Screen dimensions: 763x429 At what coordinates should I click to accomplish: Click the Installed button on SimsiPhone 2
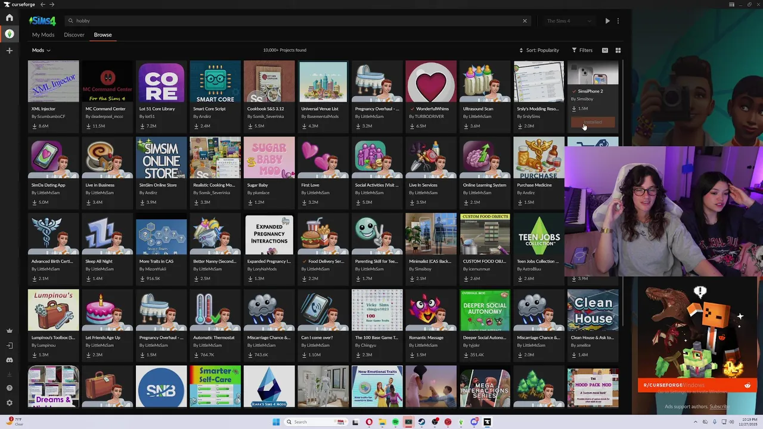pos(593,122)
